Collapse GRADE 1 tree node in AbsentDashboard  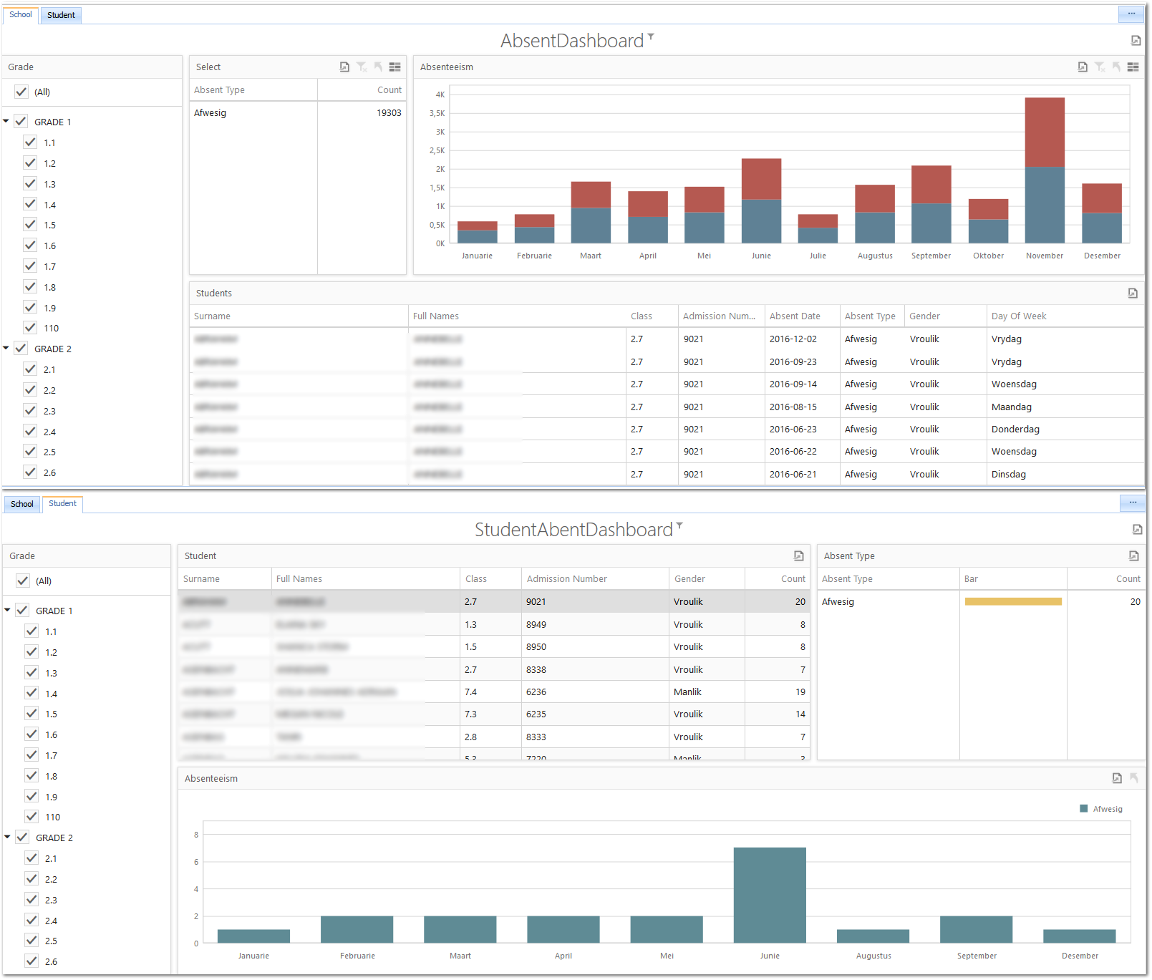click(6, 121)
